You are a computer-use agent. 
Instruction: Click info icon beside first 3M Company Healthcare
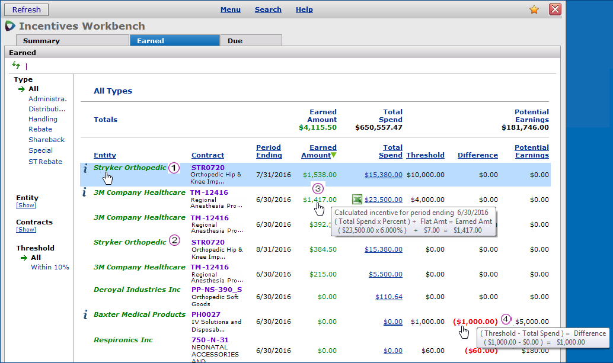(85, 192)
